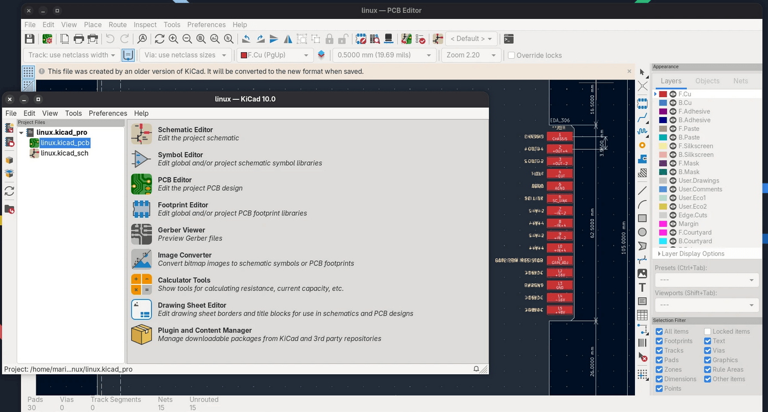Select linux.kicad_sch in the project tree
The image size is (768, 412).
coord(65,153)
